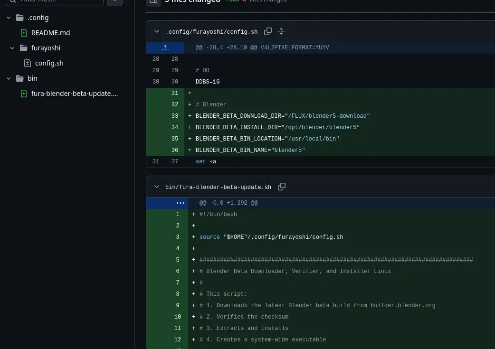Copy the fura-blender-beta-update.sh file path
The image size is (495, 349).
click(282, 187)
